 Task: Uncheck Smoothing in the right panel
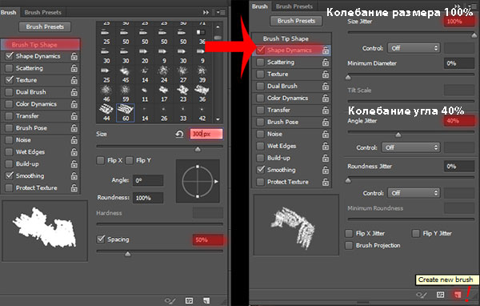pos(261,170)
